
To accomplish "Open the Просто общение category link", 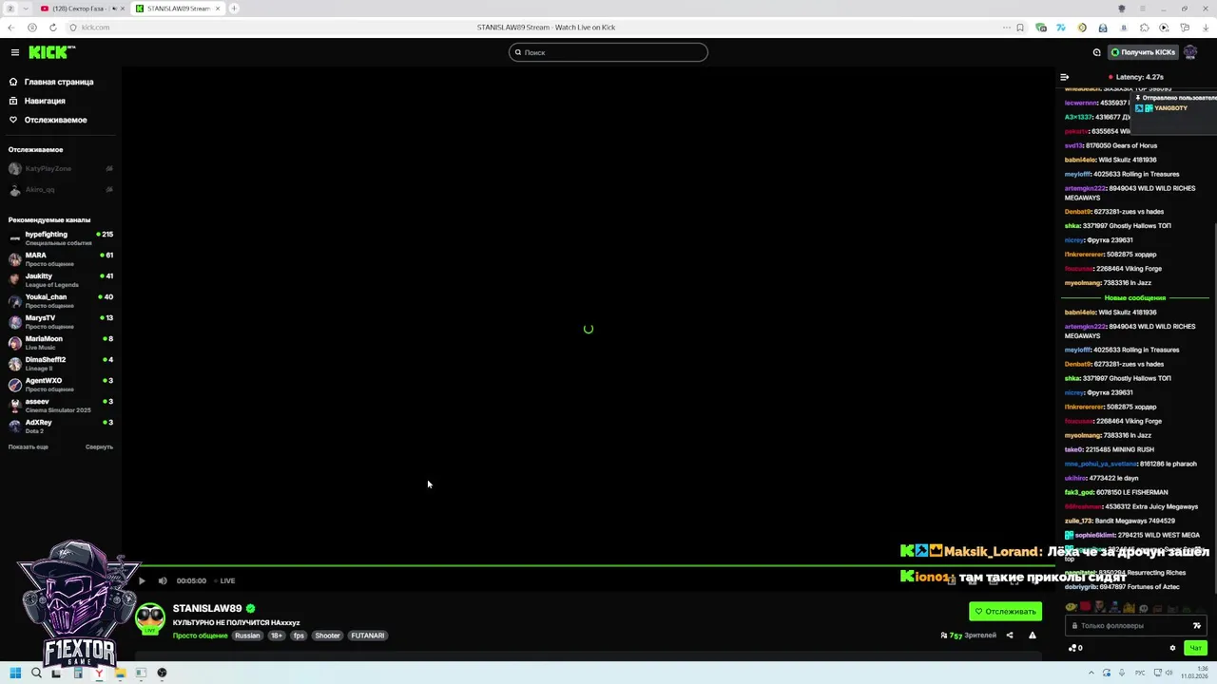I will click(200, 636).
